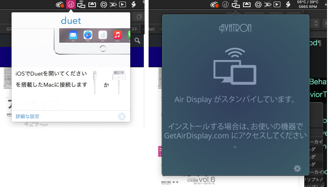Open Creative Cloud icon next to the dimmed duet icon
The height and width of the screenshot is (187, 331).
[215, 5]
